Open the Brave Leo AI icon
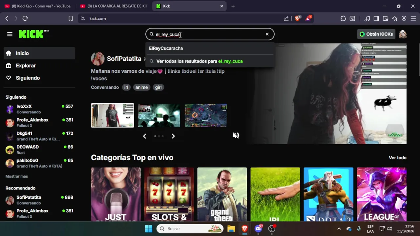Screen dimensions: 420x236 (x=395, y=19)
